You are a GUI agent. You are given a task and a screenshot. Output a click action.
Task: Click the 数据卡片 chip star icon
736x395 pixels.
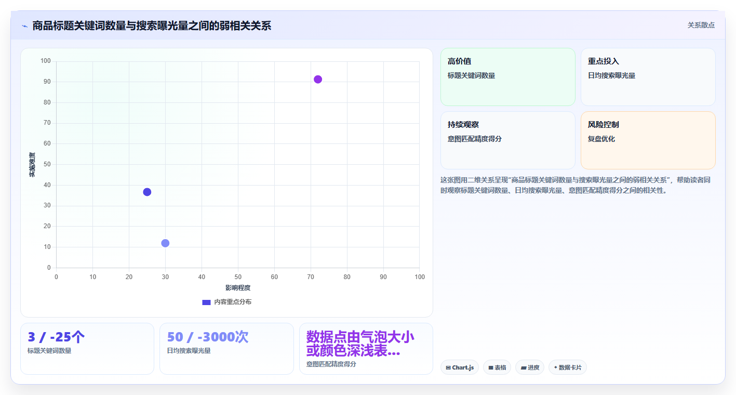[556, 367]
